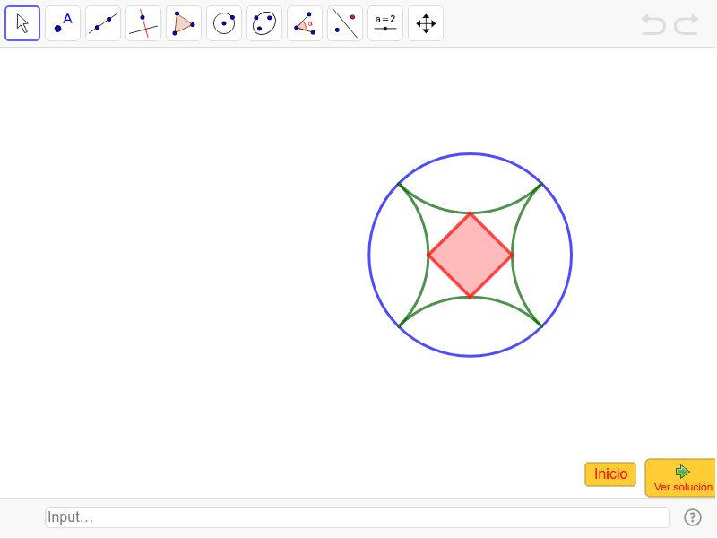The width and height of the screenshot is (717, 538).
Task: Open the input bar help icon
Action: [693, 517]
